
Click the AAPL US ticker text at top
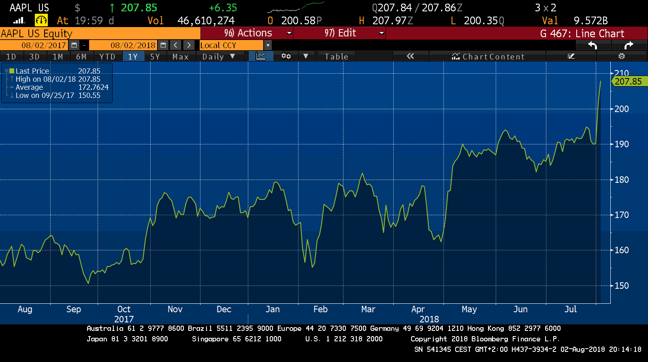pos(29,8)
